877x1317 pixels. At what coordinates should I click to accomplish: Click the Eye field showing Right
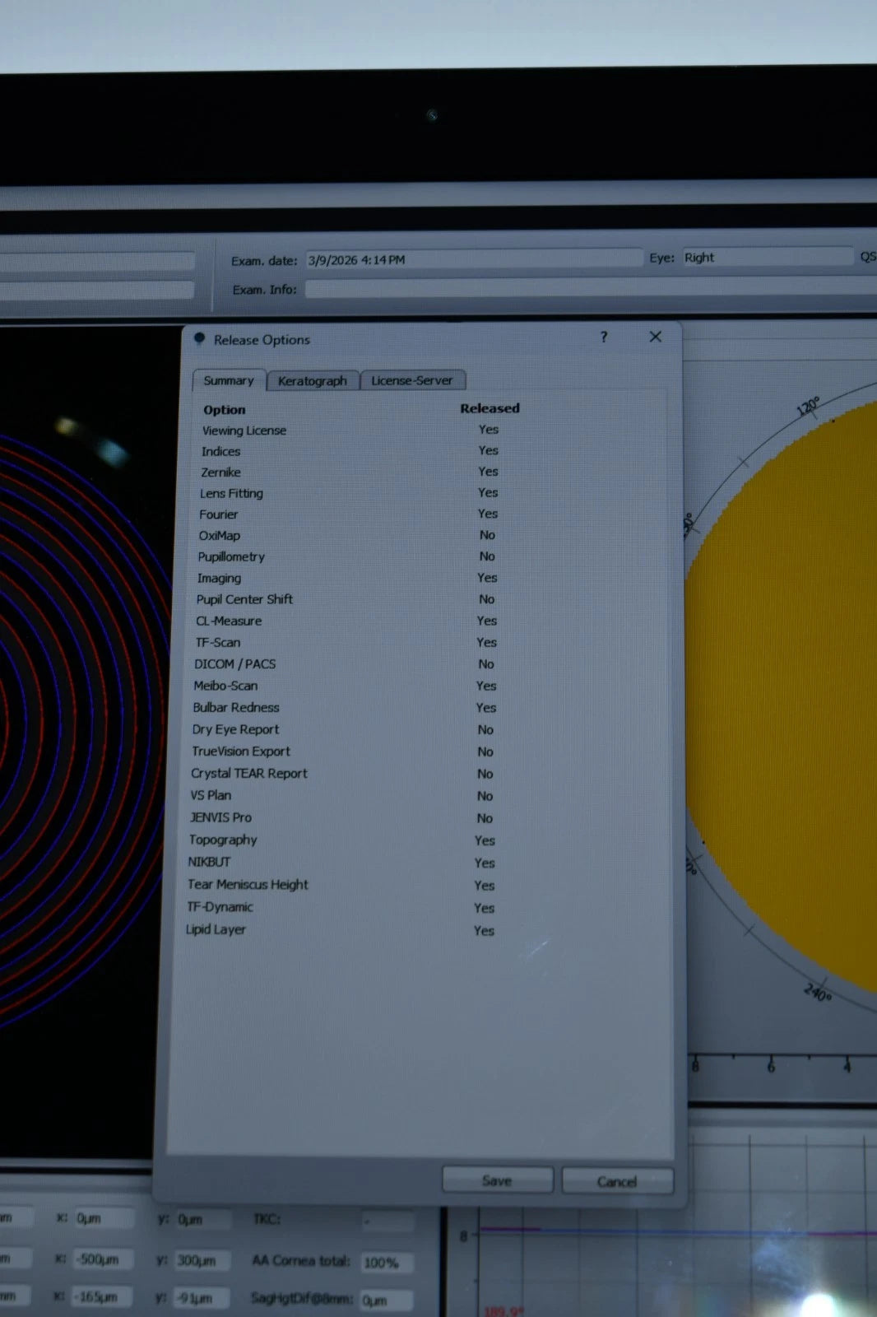tap(767, 257)
